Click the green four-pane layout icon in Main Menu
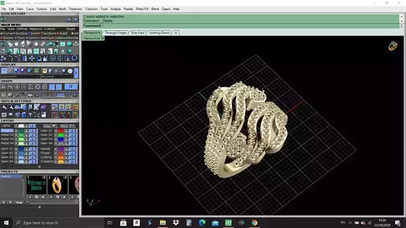 36,51
